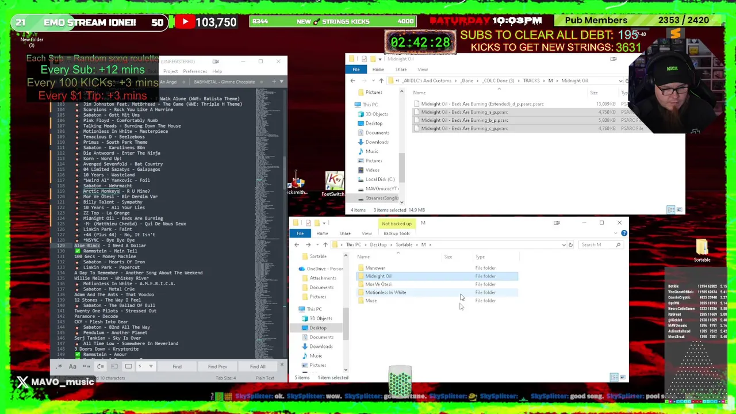Image resolution: width=736 pixels, height=414 pixels.
Task: Open the Sortable desktop folder icon
Action: click(702, 251)
